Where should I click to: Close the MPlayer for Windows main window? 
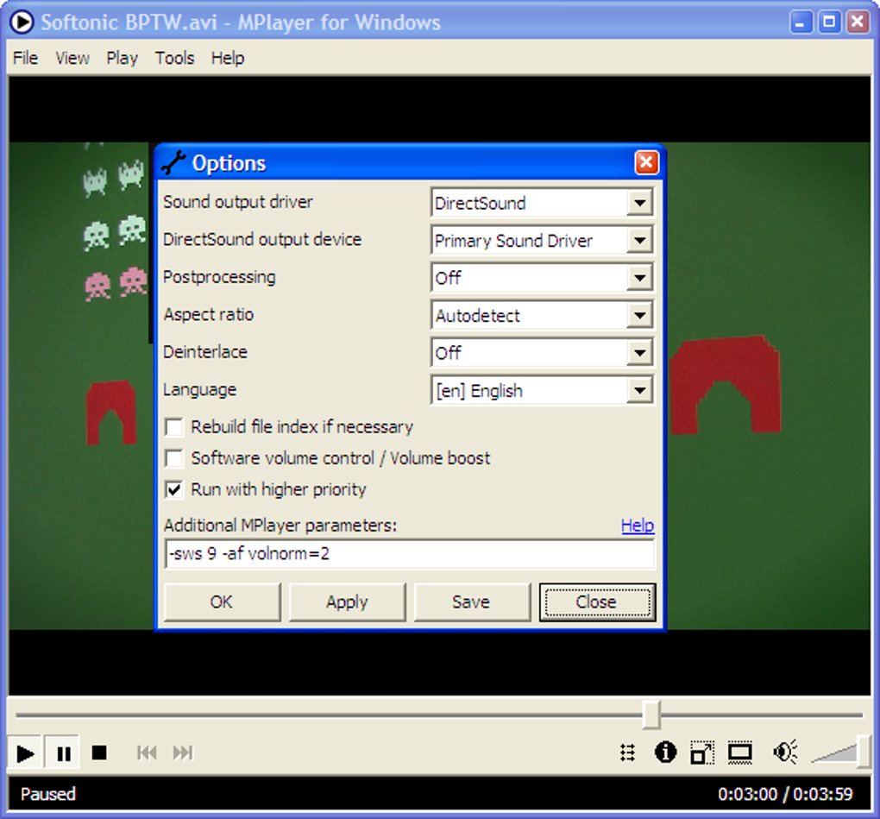[858, 22]
